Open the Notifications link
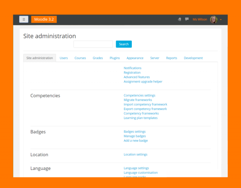Viewport: 241px width, 188px height. tap(133, 68)
